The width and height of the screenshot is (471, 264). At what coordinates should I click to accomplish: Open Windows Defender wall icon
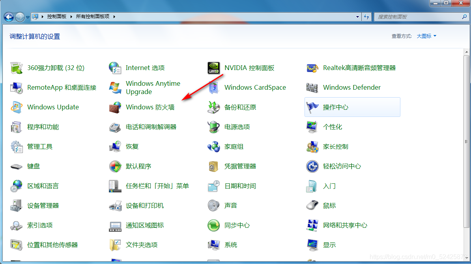tap(312, 87)
